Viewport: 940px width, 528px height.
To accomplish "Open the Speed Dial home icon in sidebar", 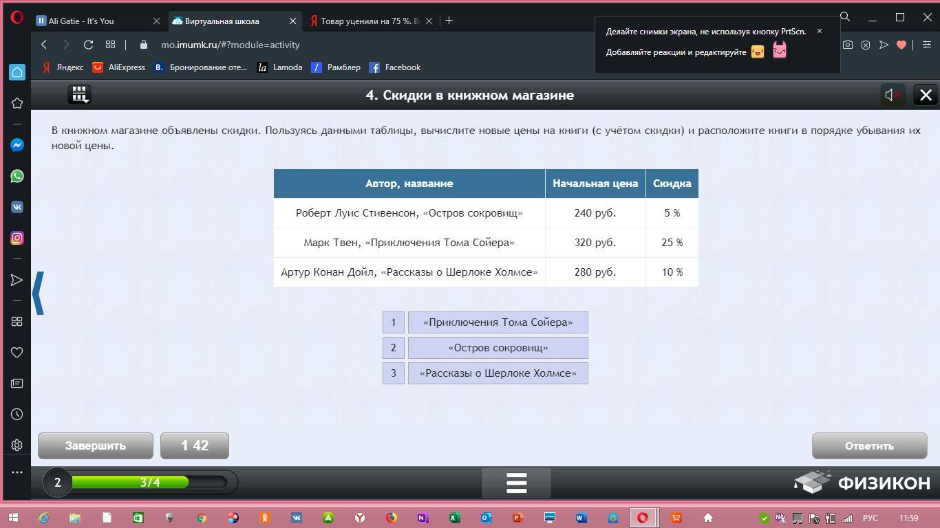I will [17, 72].
